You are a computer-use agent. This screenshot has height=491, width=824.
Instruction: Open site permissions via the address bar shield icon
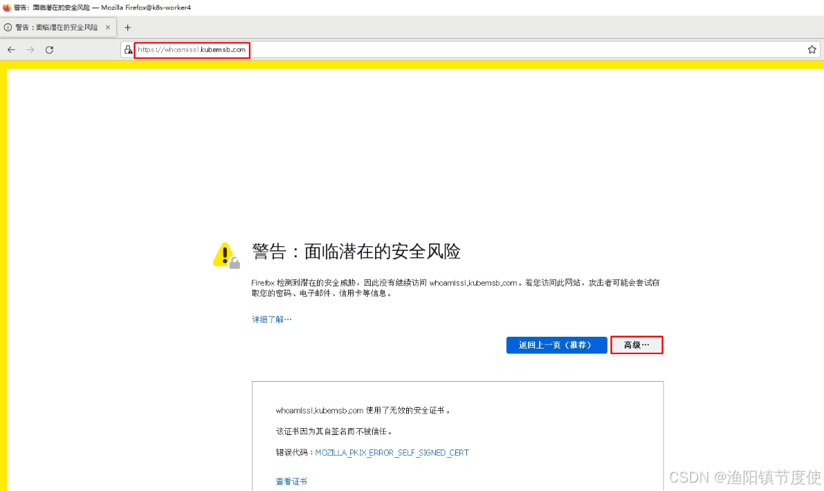tap(128, 49)
